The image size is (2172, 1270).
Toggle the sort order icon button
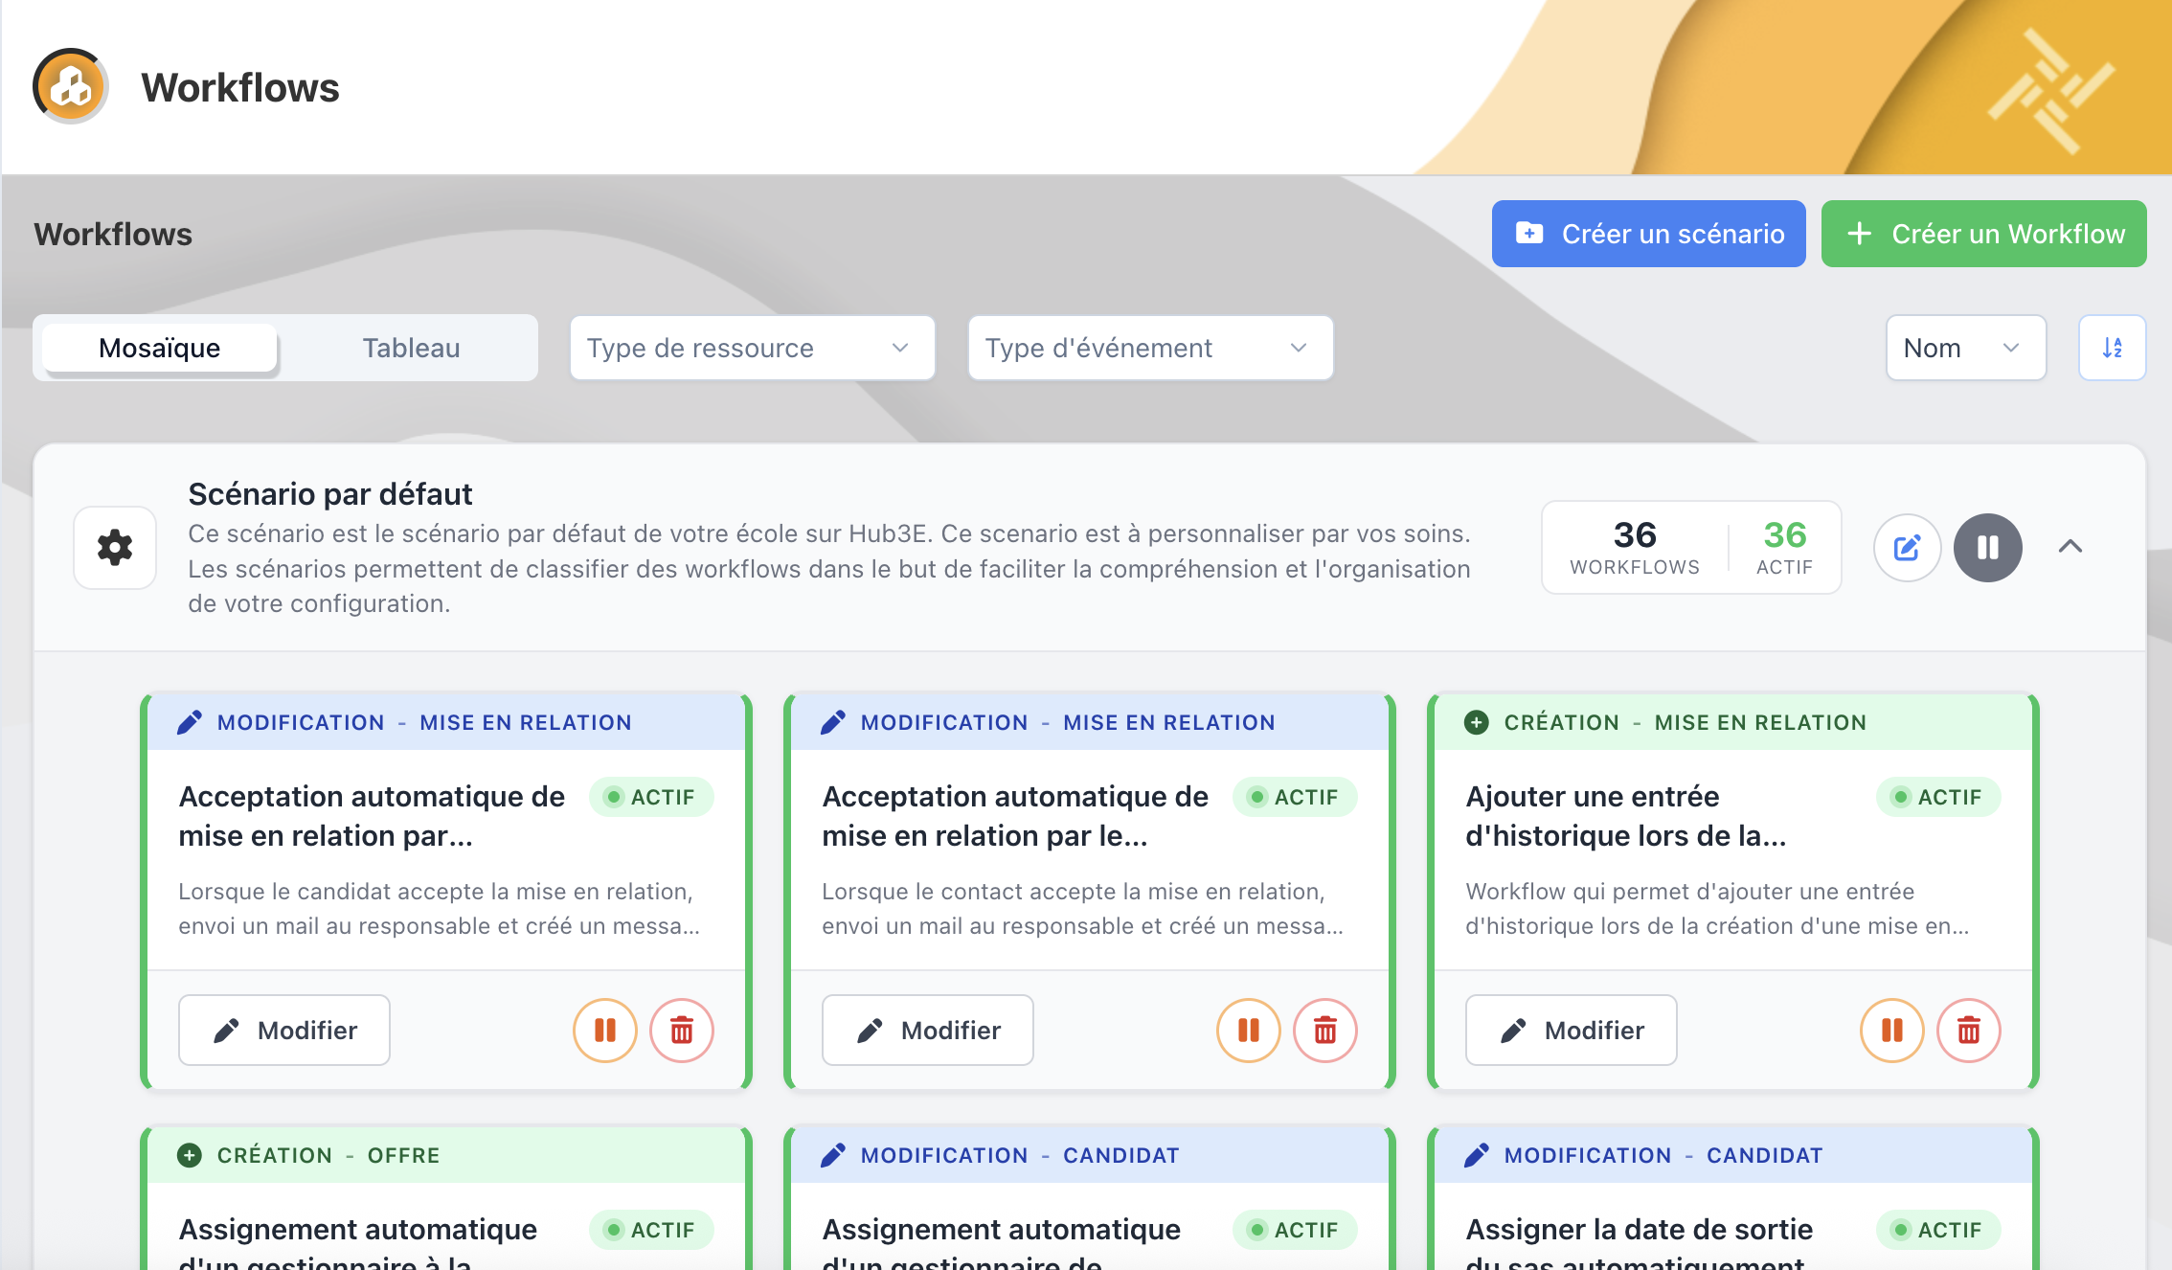pos(2112,348)
